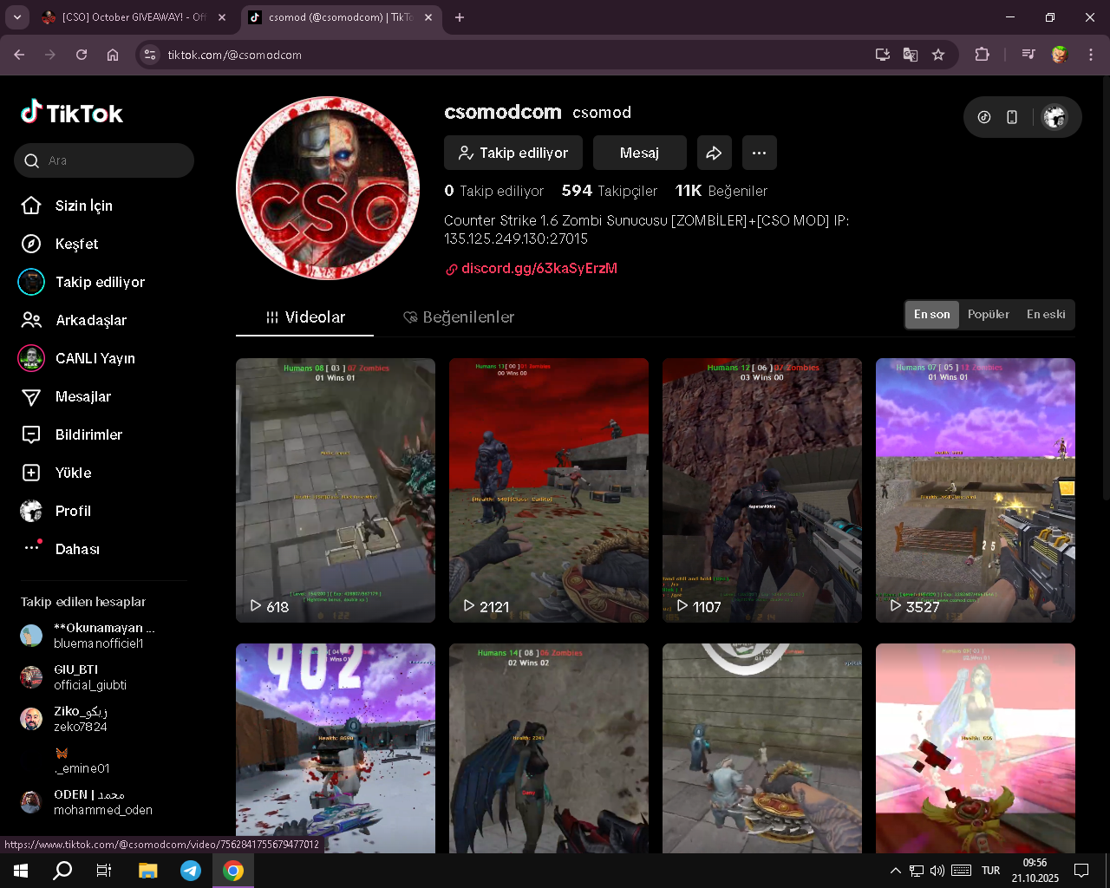Select the En eski sort option

(1045, 315)
